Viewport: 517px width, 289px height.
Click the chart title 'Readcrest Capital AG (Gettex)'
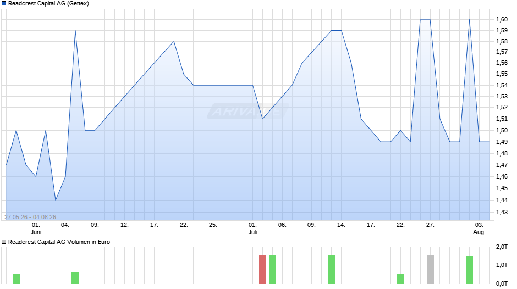point(48,4)
